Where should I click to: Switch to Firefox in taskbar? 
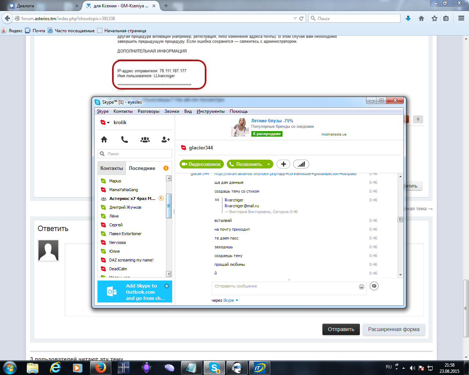(x=100, y=368)
